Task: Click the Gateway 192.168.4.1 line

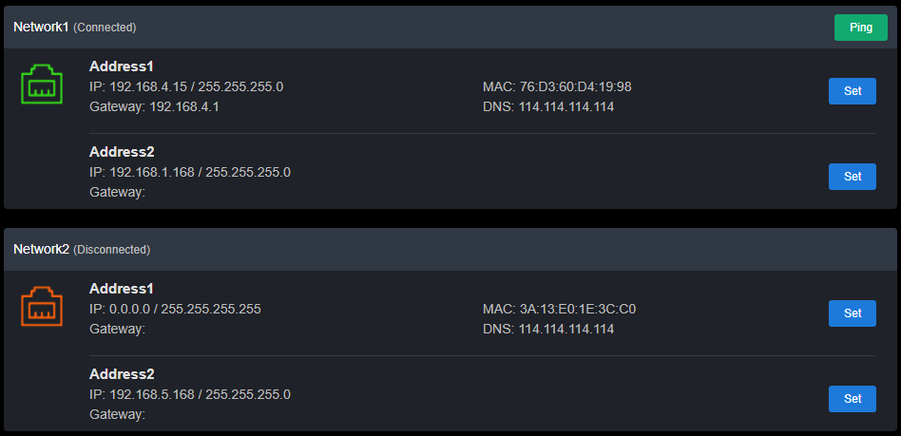Action: click(154, 106)
